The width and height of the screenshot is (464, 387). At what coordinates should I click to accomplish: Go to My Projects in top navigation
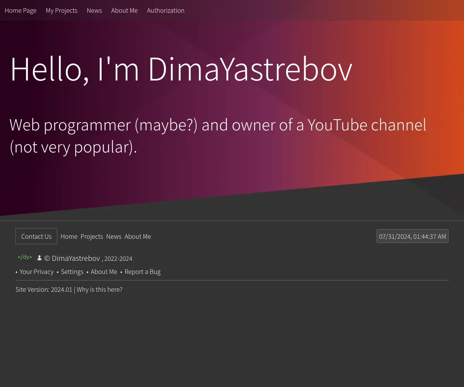pyautogui.click(x=61, y=10)
